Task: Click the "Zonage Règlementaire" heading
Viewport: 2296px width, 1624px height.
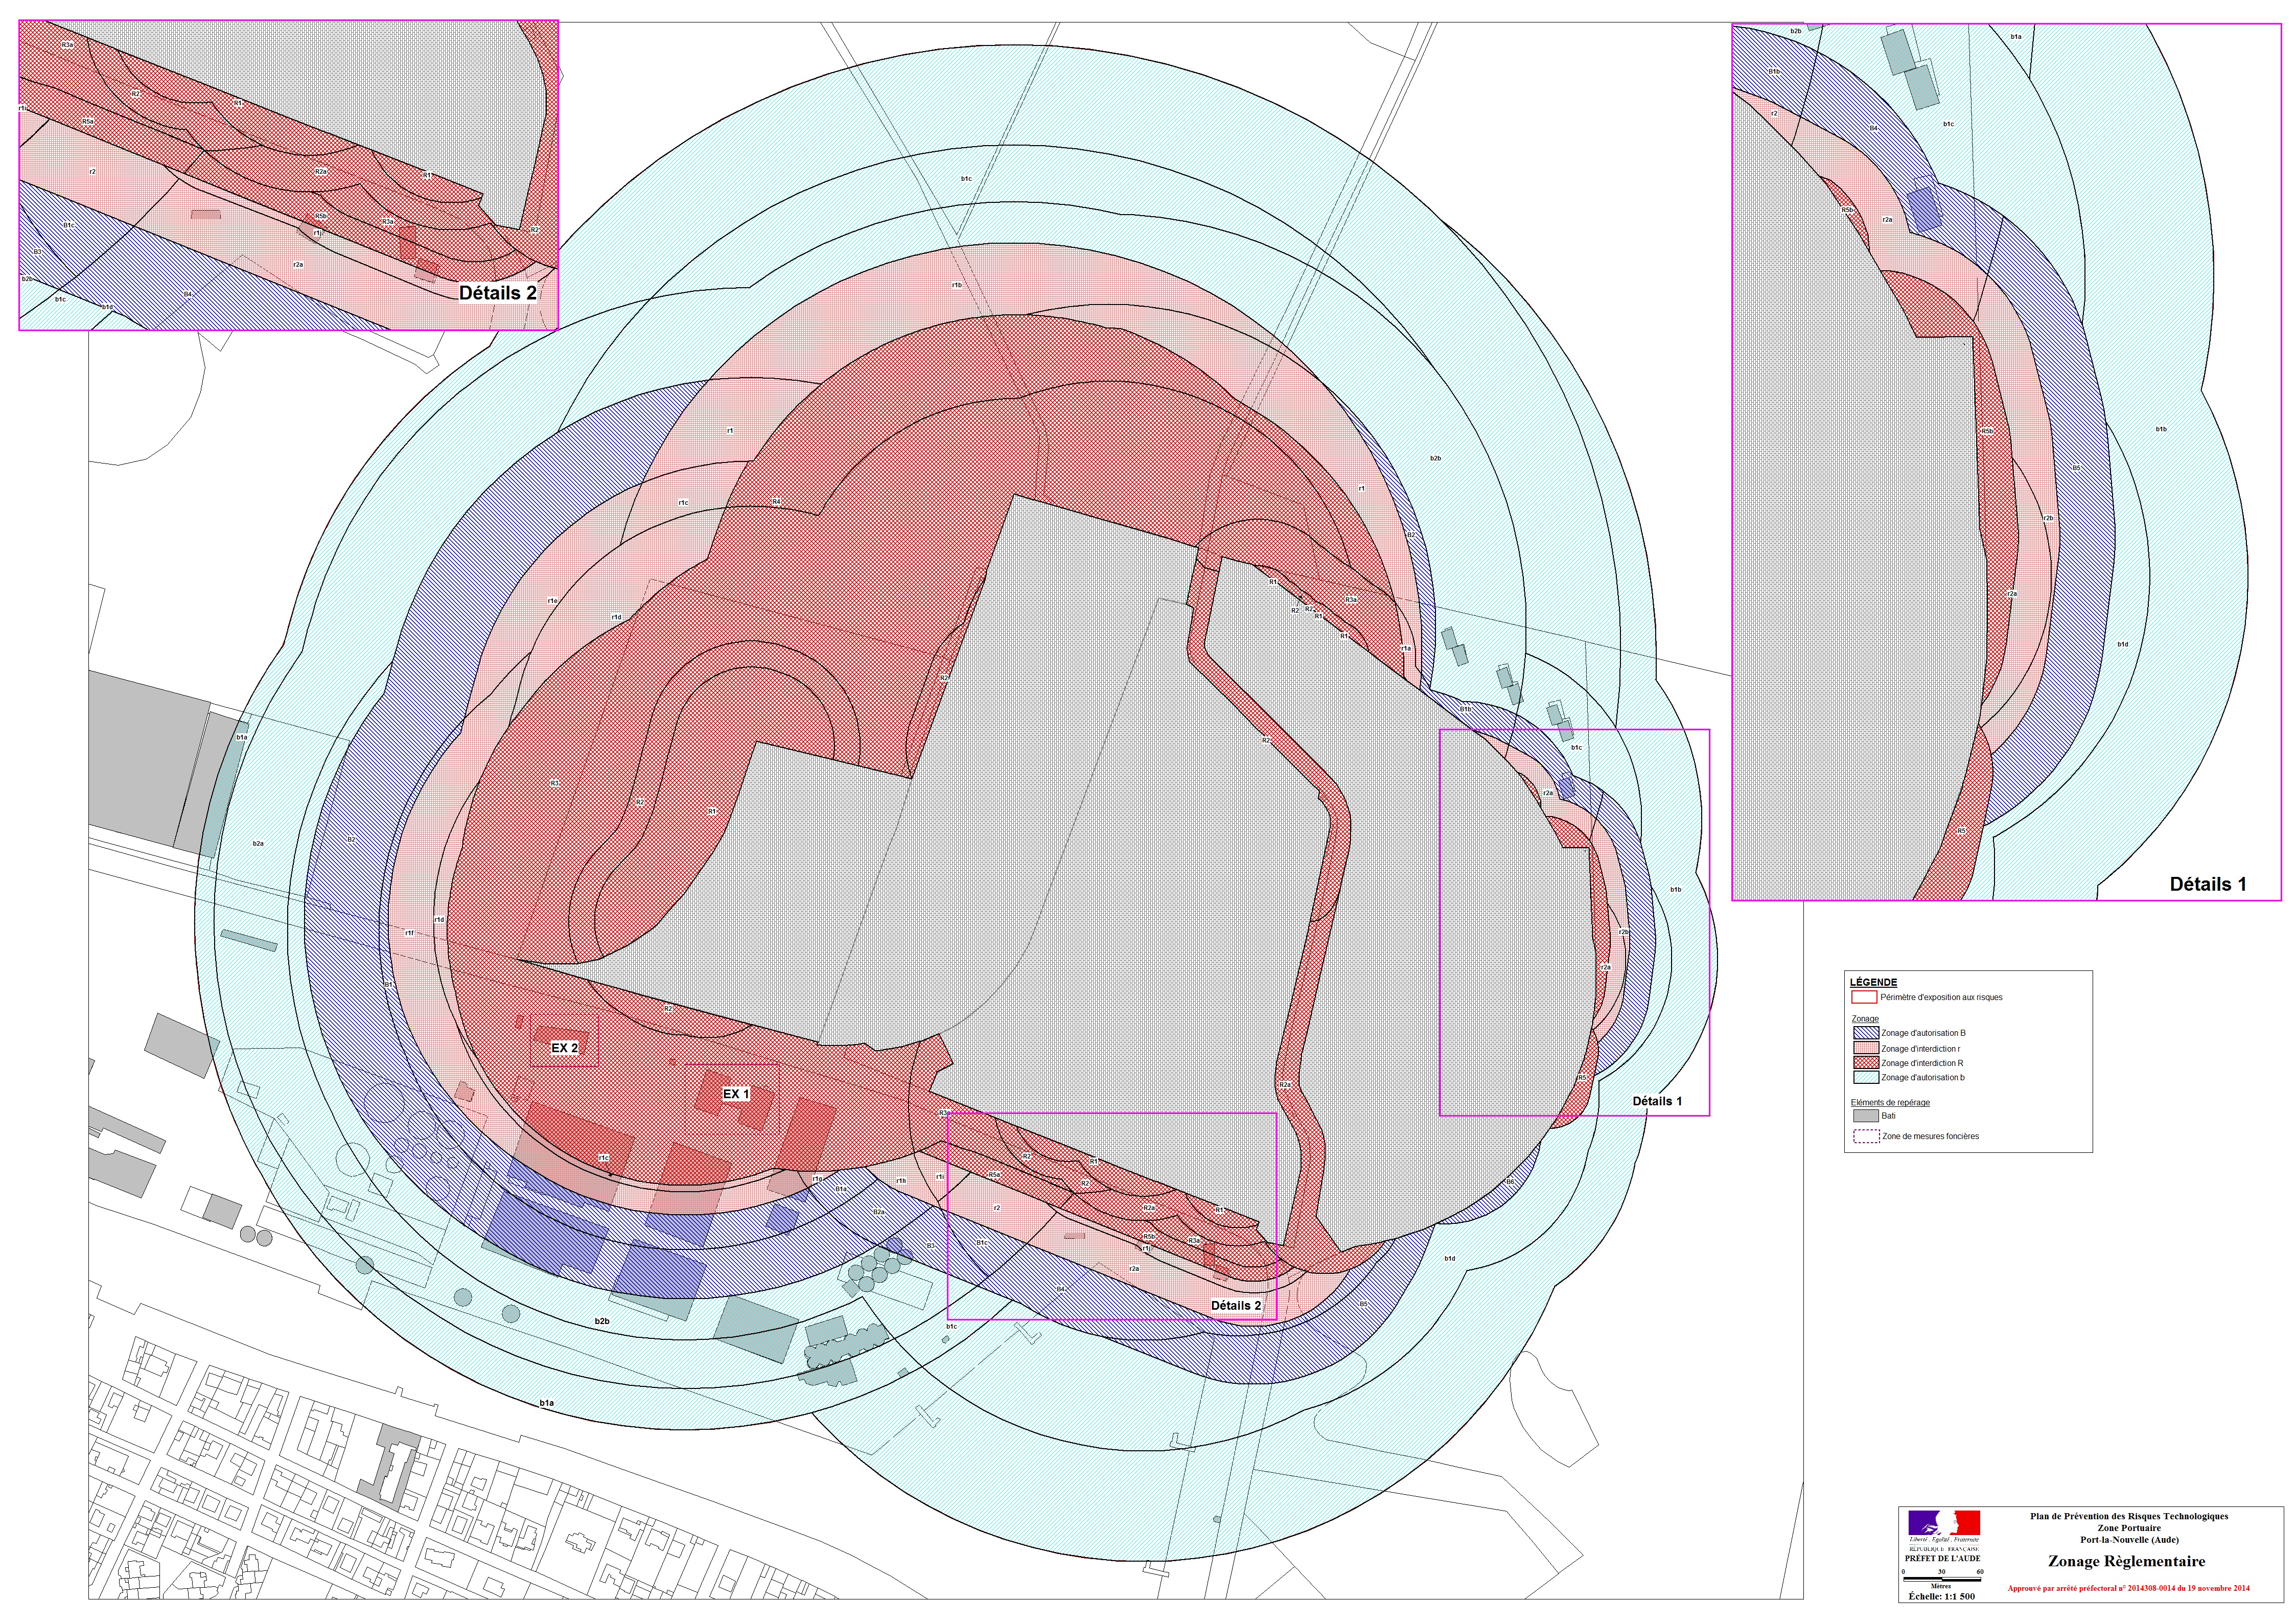Action: [x=2127, y=1562]
